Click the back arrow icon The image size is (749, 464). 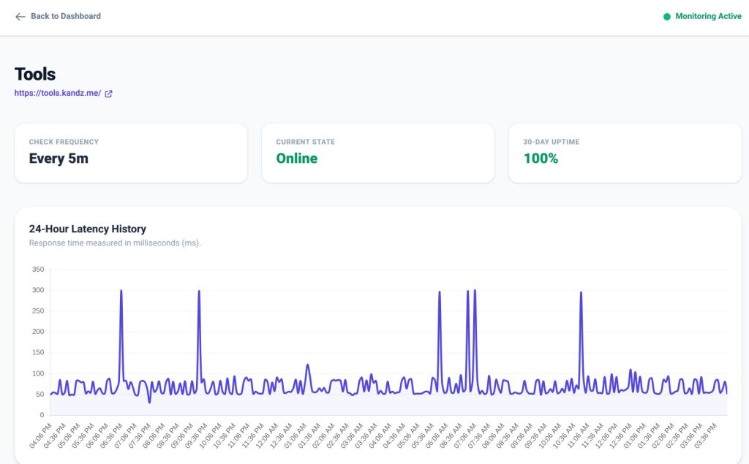(20, 17)
